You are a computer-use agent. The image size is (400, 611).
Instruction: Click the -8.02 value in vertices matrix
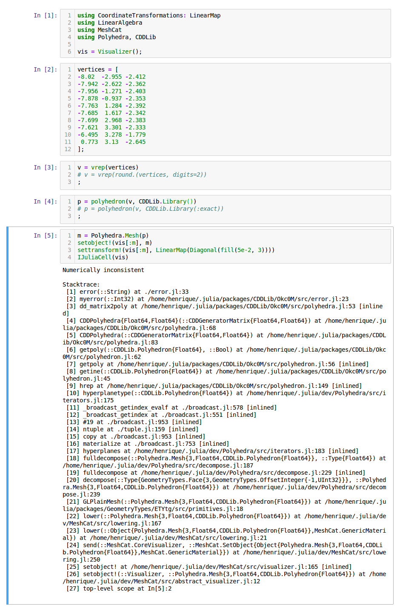pos(86,77)
